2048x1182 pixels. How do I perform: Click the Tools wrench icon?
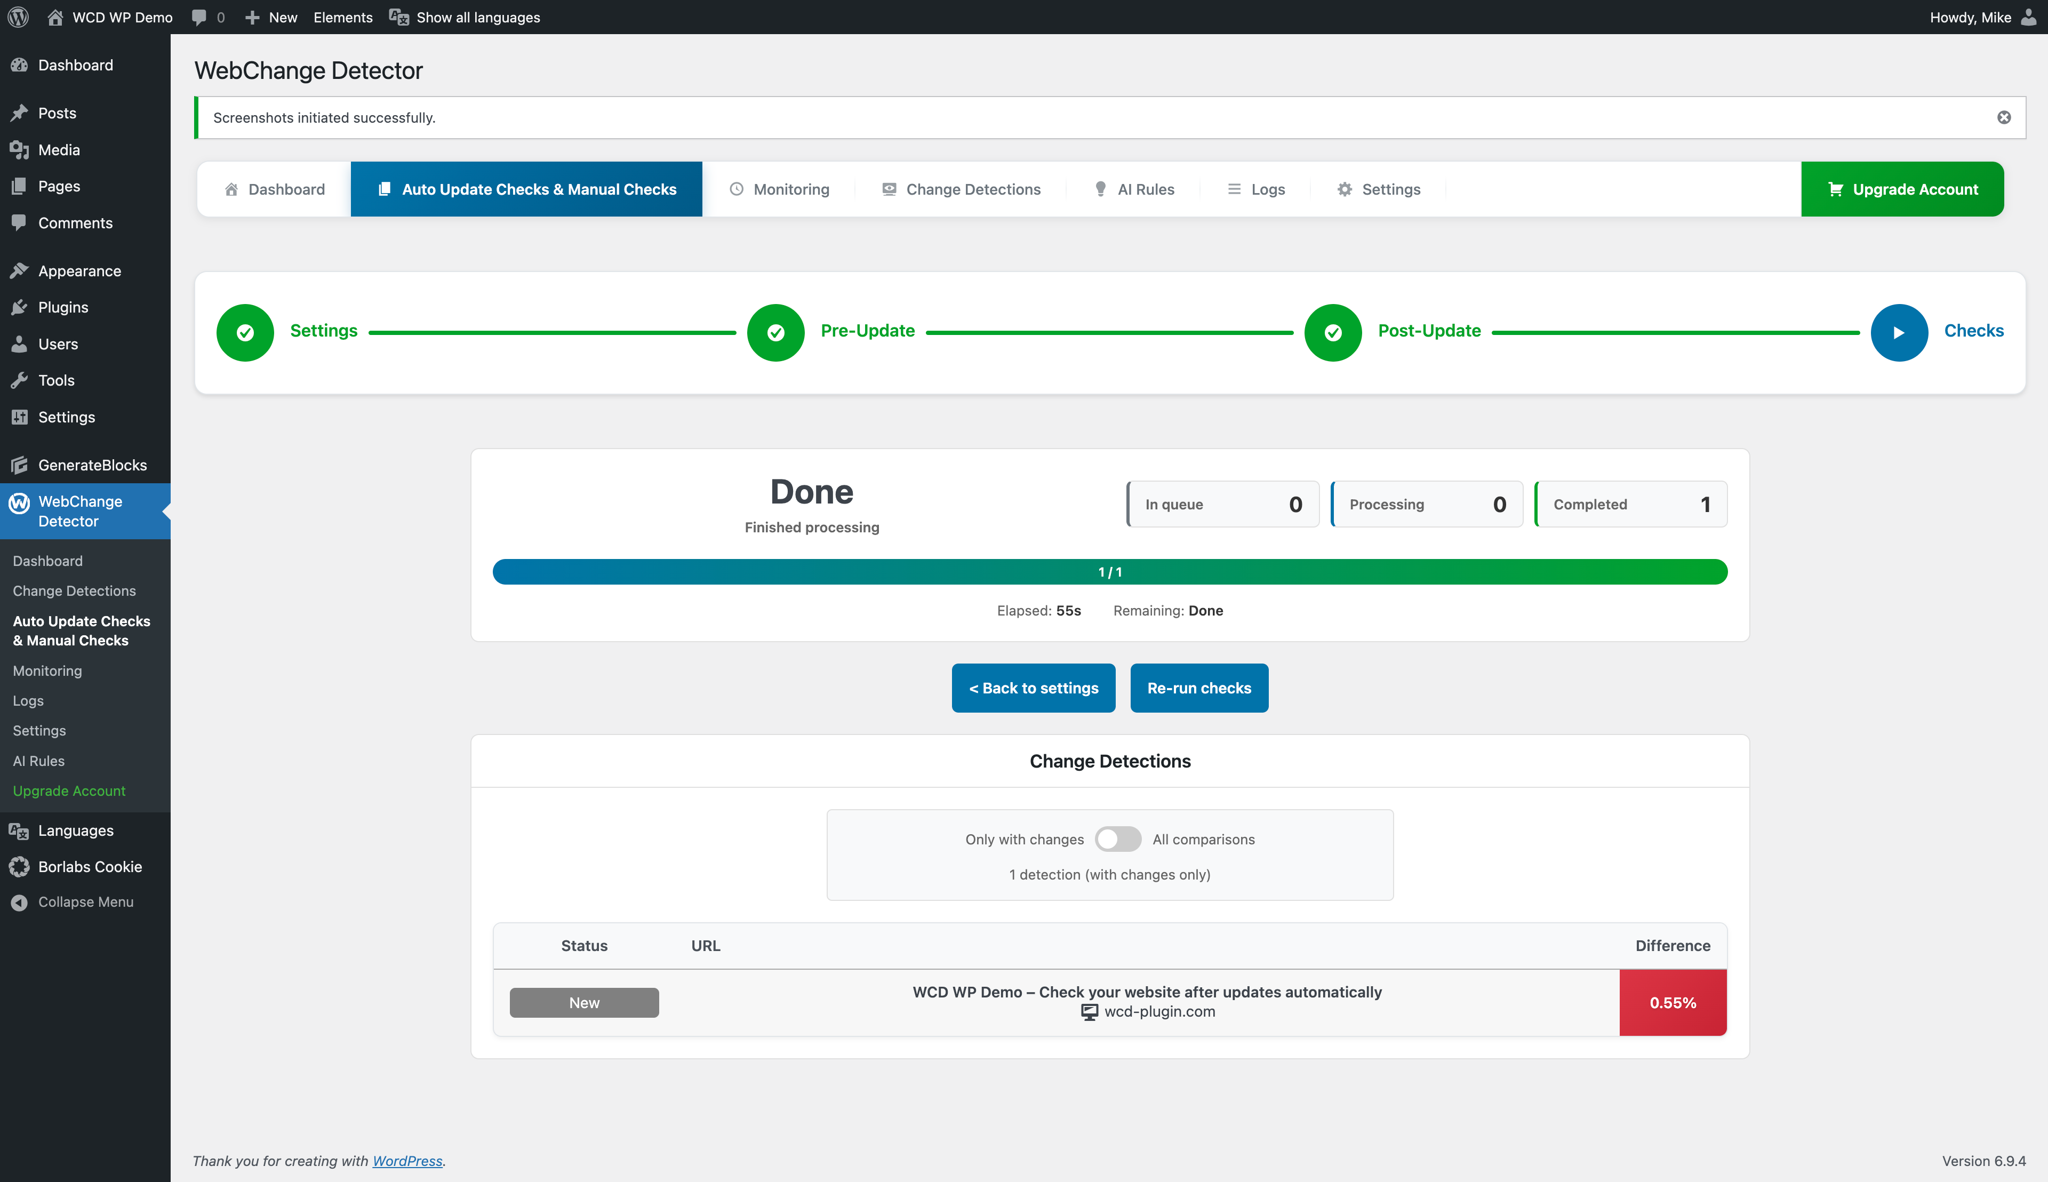20,380
